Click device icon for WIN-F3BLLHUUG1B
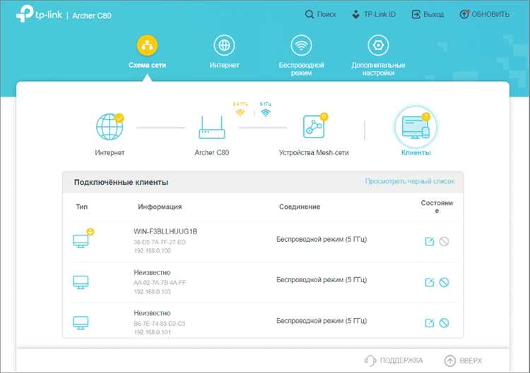530x373 pixels. tap(81, 241)
